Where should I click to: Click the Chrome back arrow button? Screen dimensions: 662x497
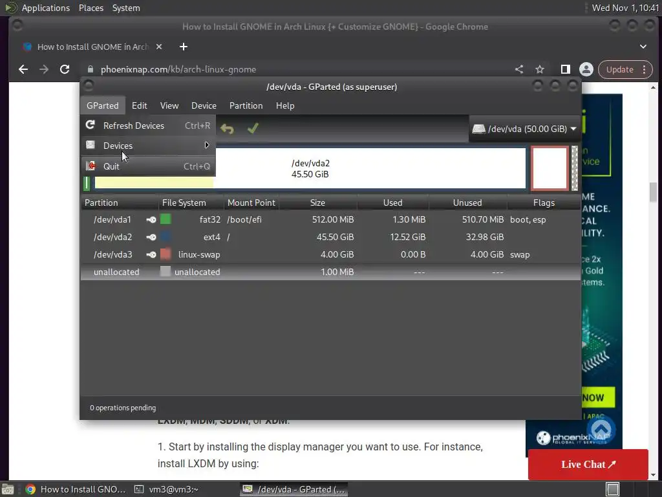point(23,69)
